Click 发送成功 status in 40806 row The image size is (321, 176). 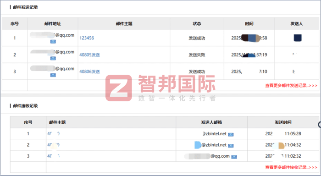(197, 71)
